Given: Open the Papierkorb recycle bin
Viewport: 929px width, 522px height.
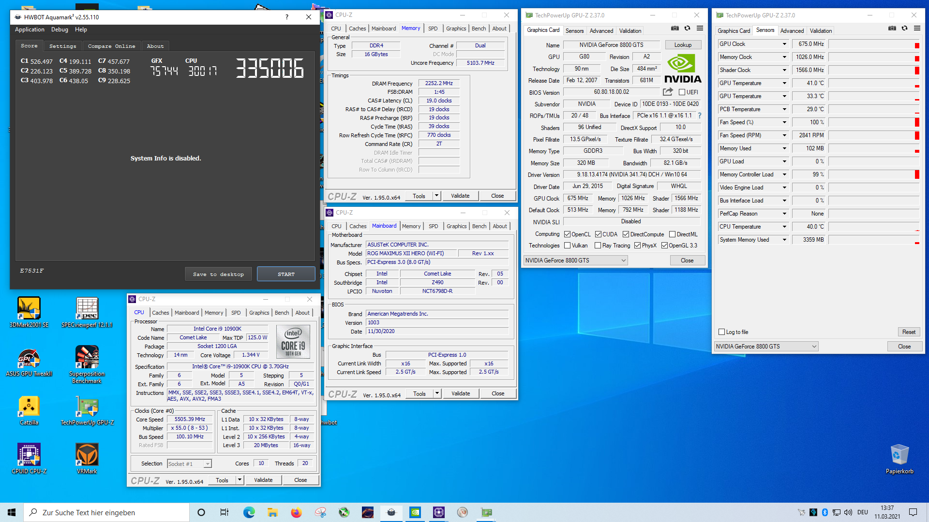Looking at the screenshot, I should coord(899,459).
